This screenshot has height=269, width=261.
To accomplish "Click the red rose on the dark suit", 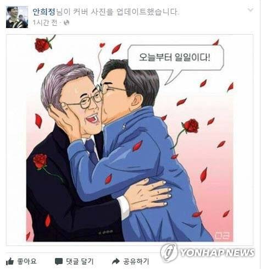I will click(40, 161).
